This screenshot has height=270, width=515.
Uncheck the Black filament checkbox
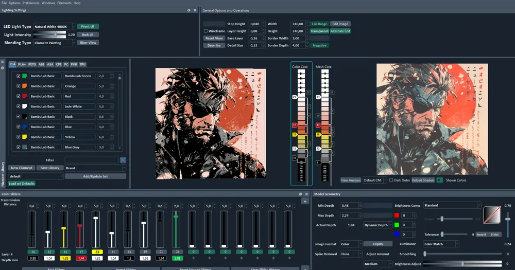19,116
